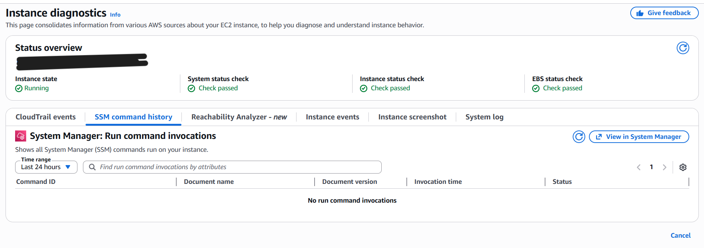The height and width of the screenshot is (248, 704).
Task: Refresh the Status overview panel
Action: pyautogui.click(x=683, y=48)
